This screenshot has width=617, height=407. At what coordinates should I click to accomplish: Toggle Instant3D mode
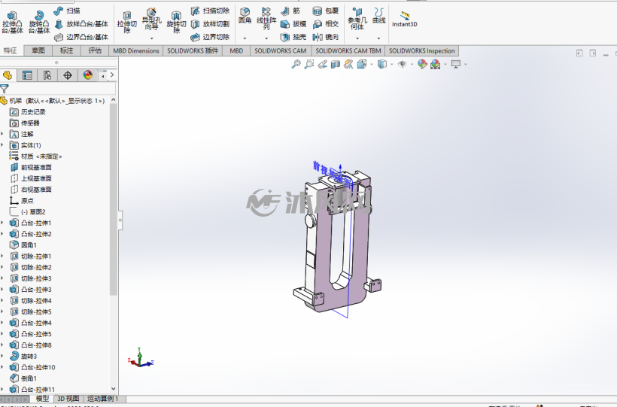pos(405,19)
